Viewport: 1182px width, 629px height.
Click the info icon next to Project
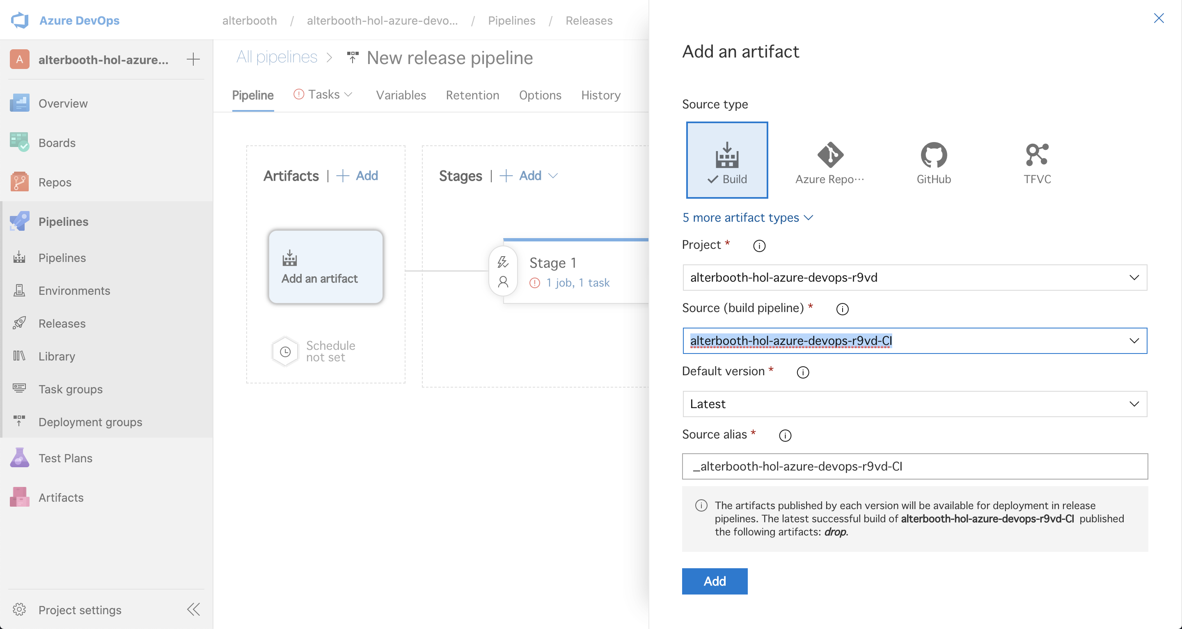coord(759,246)
